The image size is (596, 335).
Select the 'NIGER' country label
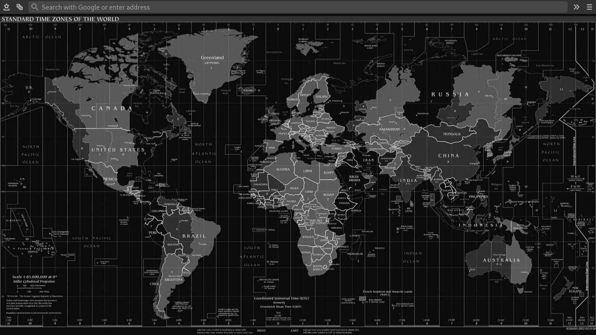coord(294,188)
